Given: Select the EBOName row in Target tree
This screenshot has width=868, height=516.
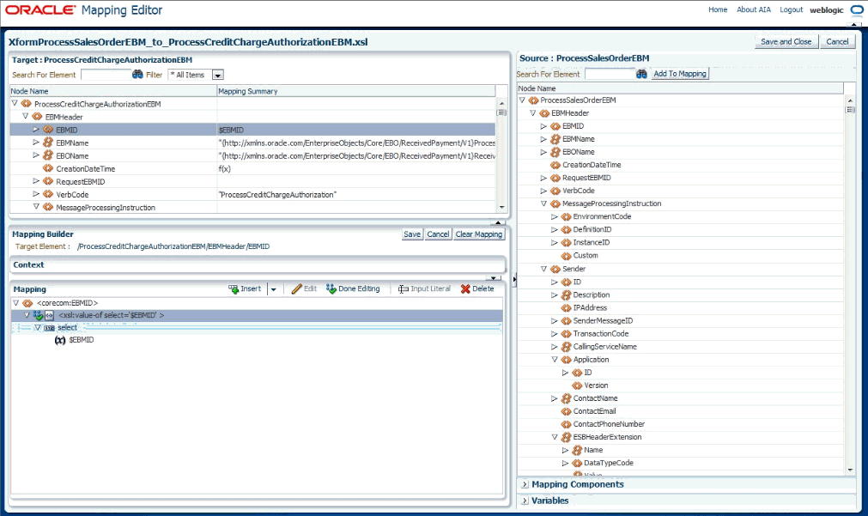Looking at the screenshot, I should [x=252, y=155].
